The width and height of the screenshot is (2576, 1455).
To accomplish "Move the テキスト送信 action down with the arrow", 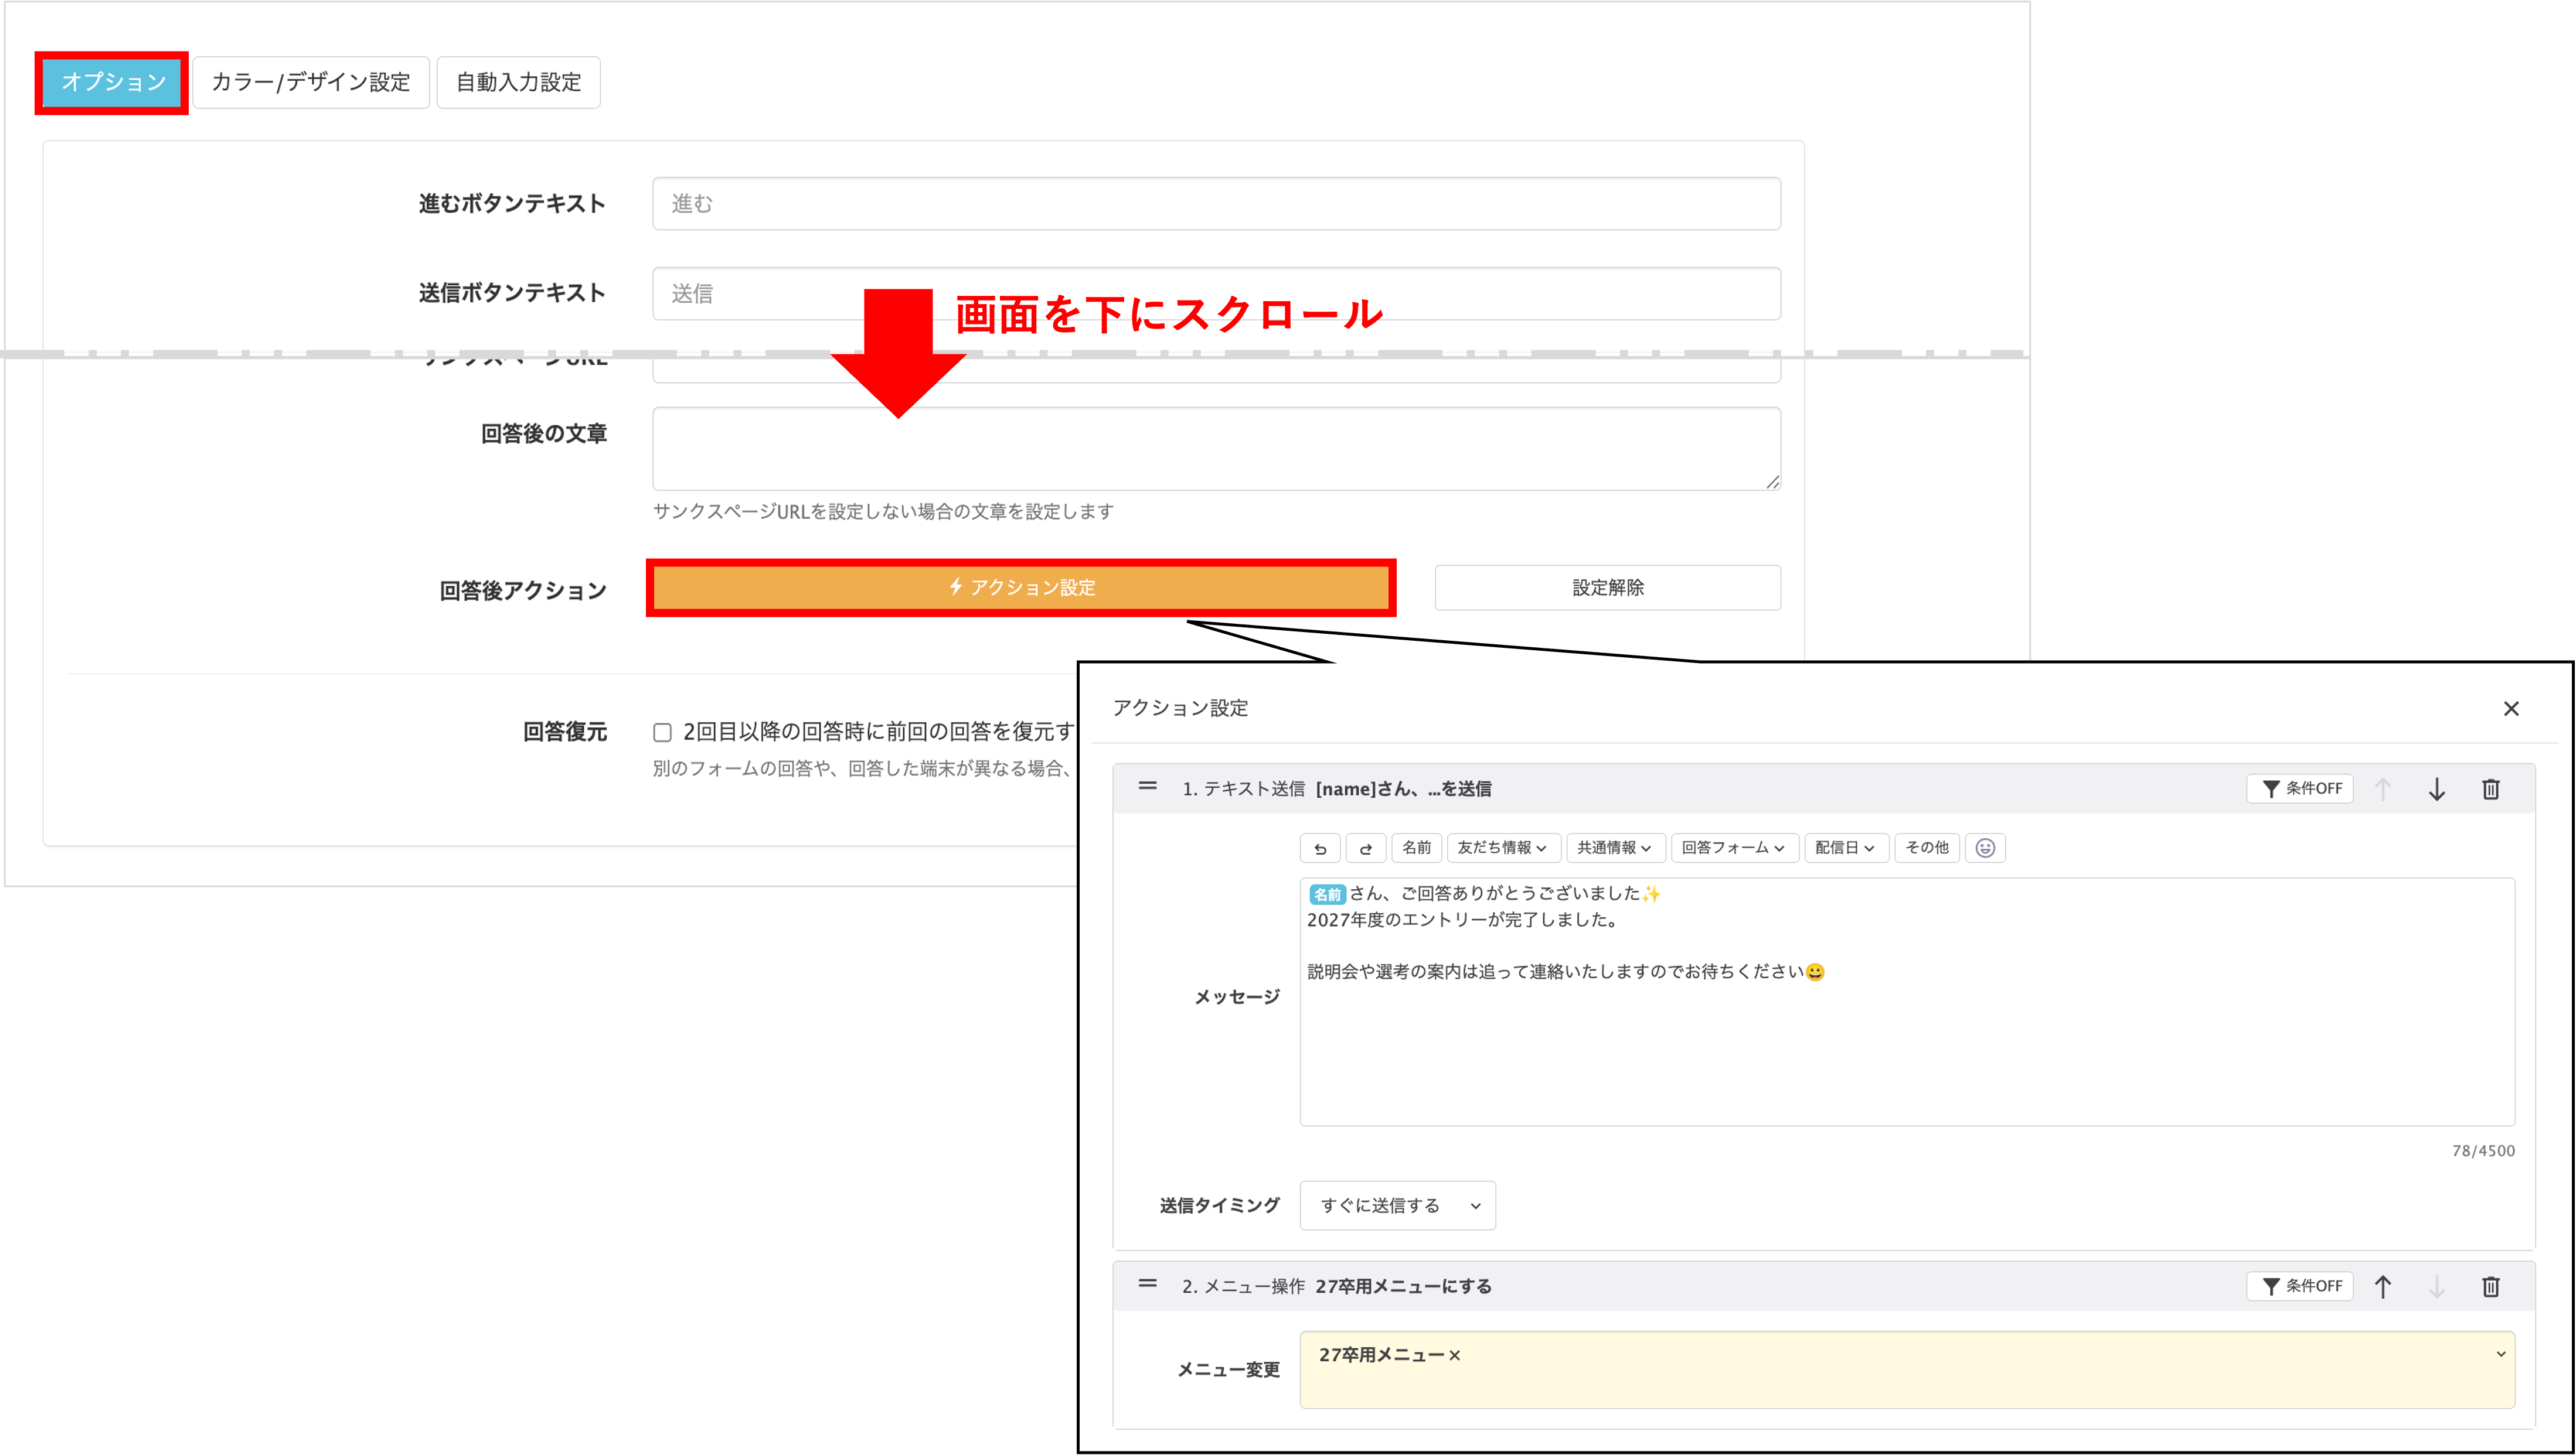I will pos(2437,788).
